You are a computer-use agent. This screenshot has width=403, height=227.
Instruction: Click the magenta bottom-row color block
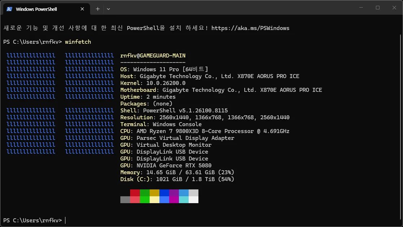[174, 200]
